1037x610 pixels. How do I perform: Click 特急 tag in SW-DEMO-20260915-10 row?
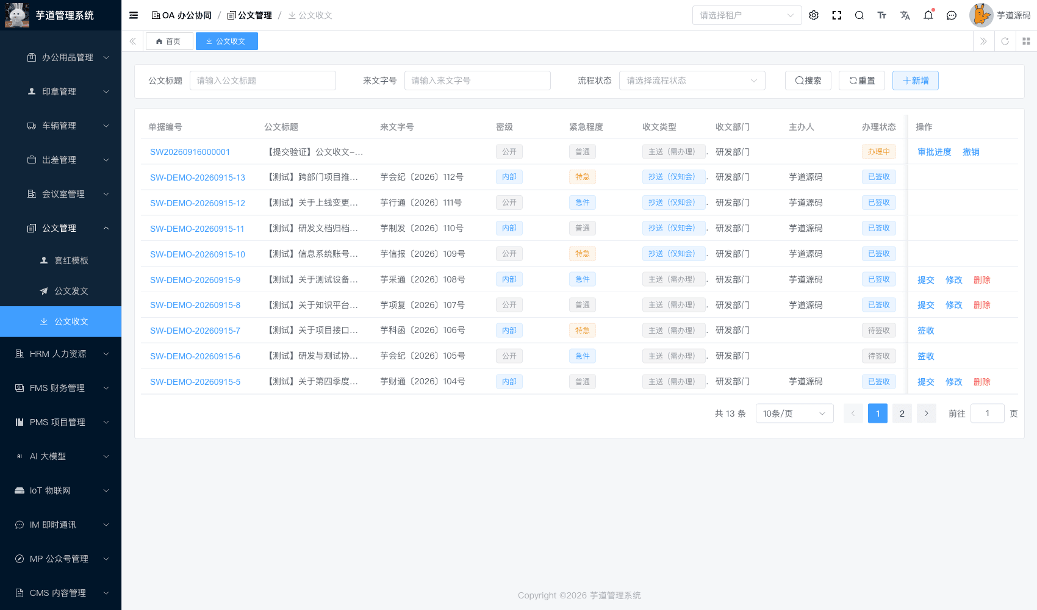(582, 254)
